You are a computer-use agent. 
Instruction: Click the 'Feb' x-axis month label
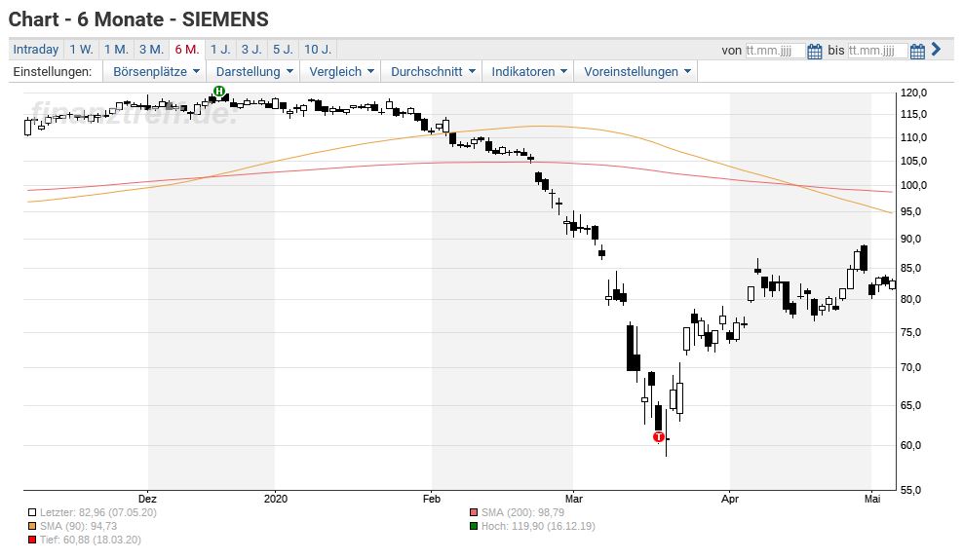coord(432,499)
